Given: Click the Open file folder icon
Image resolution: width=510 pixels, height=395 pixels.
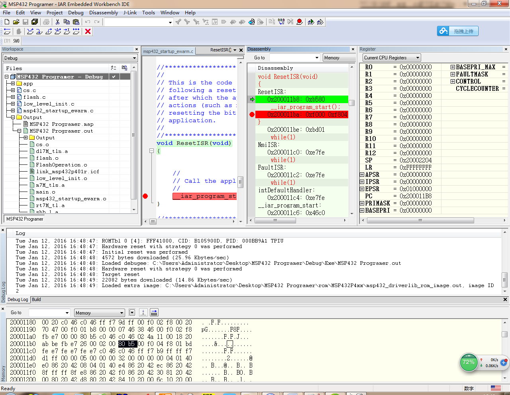Looking at the screenshot, I should click(x=16, y=22).
